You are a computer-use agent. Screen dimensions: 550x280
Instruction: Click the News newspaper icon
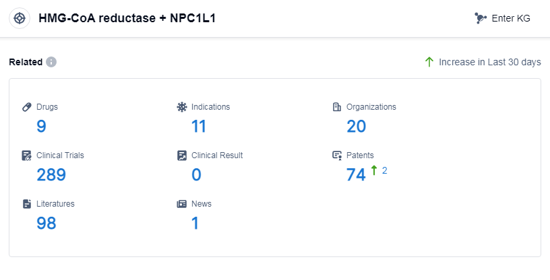(182, 204)
